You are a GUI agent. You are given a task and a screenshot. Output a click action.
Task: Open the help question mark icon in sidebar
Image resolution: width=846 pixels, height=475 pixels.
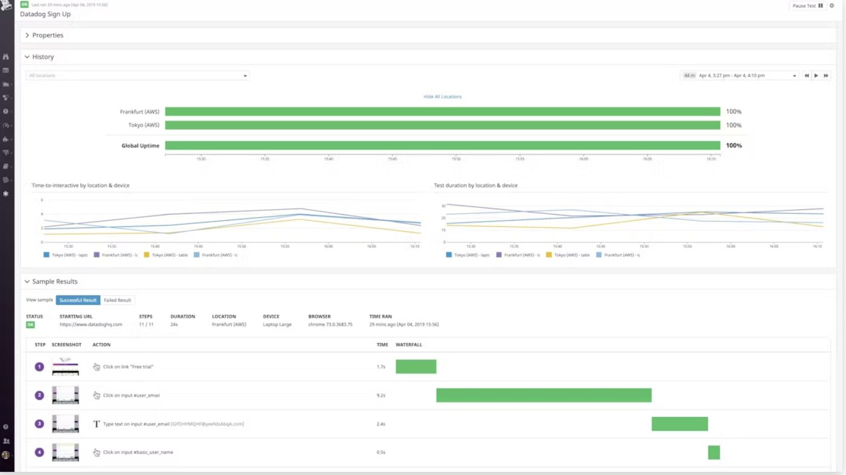coord(6,427)
